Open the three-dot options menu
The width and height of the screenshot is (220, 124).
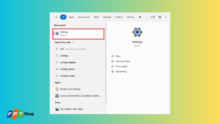[x=166, y=17]
